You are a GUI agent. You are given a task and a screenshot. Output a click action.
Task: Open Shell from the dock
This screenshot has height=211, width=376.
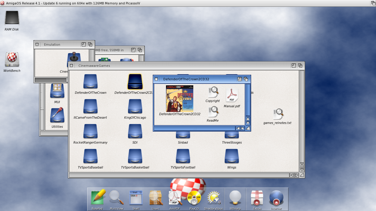pos(136,198)
